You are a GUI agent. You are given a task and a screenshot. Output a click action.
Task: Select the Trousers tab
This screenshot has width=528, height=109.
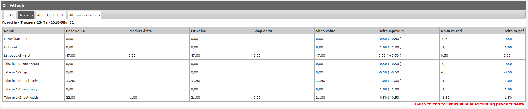(x=26, y=15)
